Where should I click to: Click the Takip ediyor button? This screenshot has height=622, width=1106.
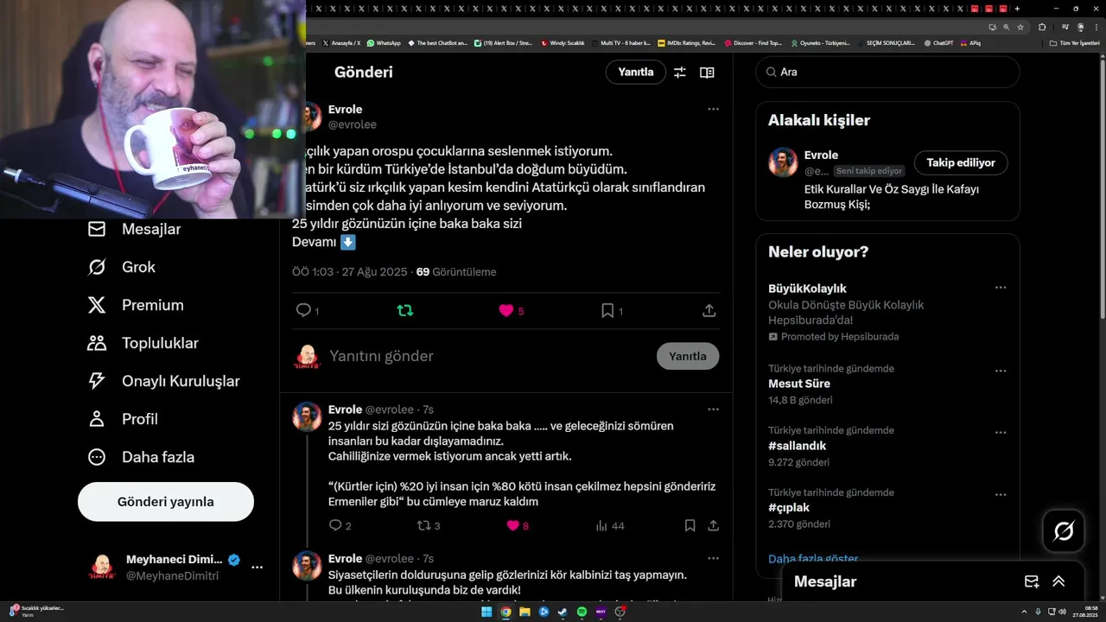click(x=961, y=162)
